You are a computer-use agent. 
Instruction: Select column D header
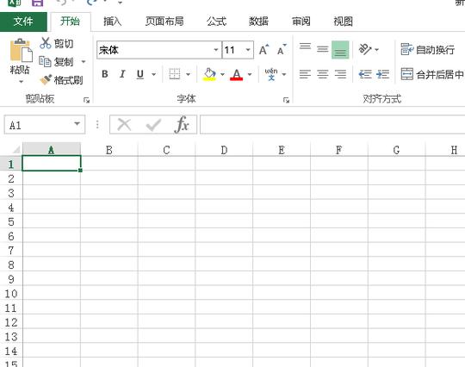coord(224,150)
